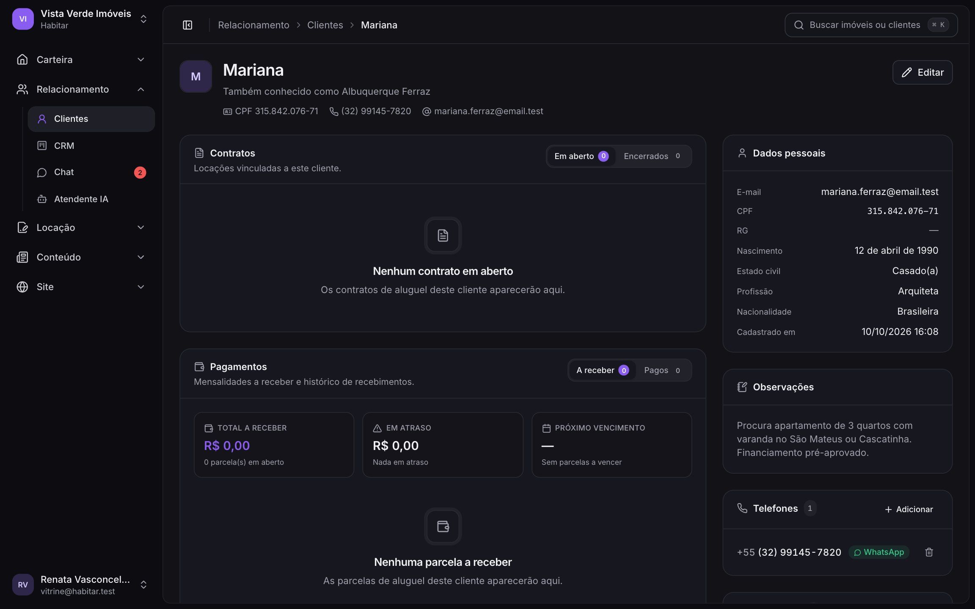This screenshot has height=609, width=975.
Task: Click the Total a receber card
Action: tap(274, 445)
